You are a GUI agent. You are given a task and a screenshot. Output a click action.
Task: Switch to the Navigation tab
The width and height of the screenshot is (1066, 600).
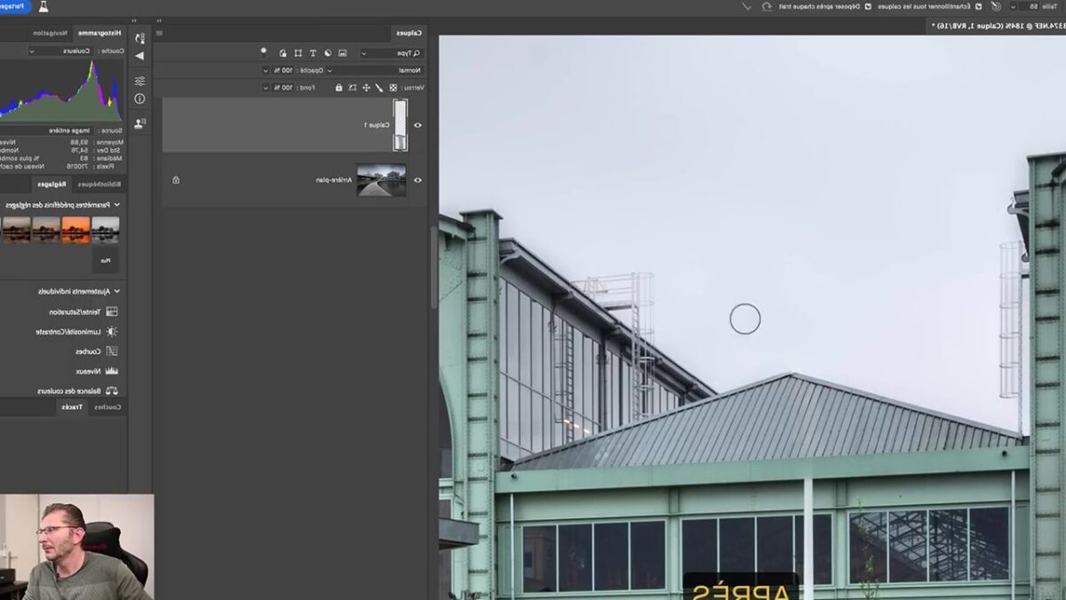point(50,33)
